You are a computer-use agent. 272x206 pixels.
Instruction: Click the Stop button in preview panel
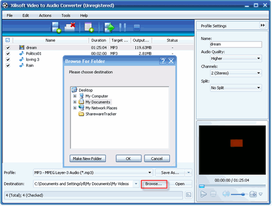coord(213,194)
